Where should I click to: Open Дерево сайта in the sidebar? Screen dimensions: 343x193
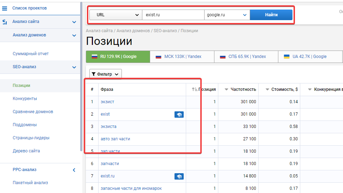click(x=26, y=151)
